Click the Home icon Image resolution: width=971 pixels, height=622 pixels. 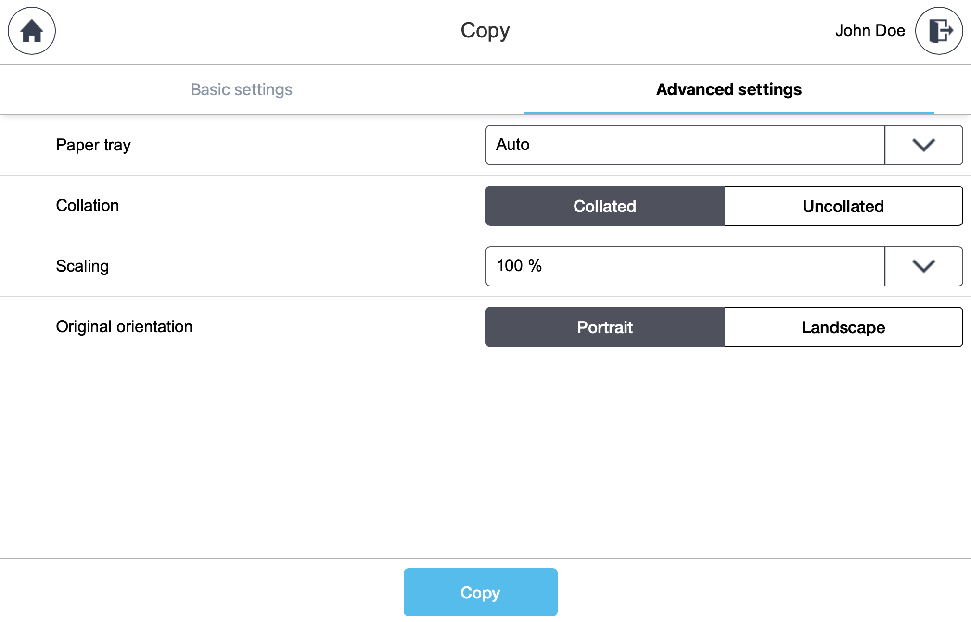(31, 30)
